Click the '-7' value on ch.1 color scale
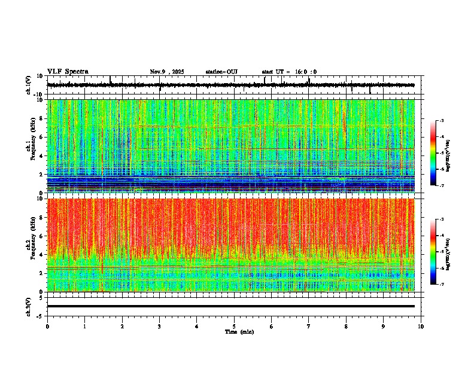 coord(441,185)
